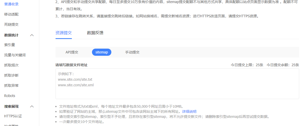Click the 数据统计 section header
The image size is (305, 126).
click(11, 35)
